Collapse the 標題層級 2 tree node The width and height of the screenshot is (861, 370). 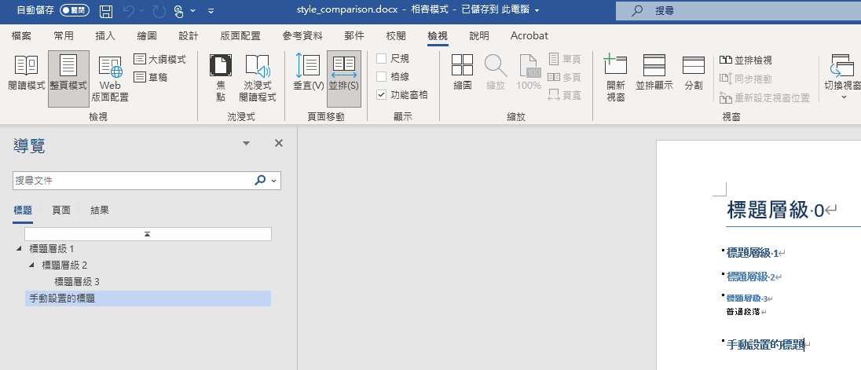coord(32,266)
